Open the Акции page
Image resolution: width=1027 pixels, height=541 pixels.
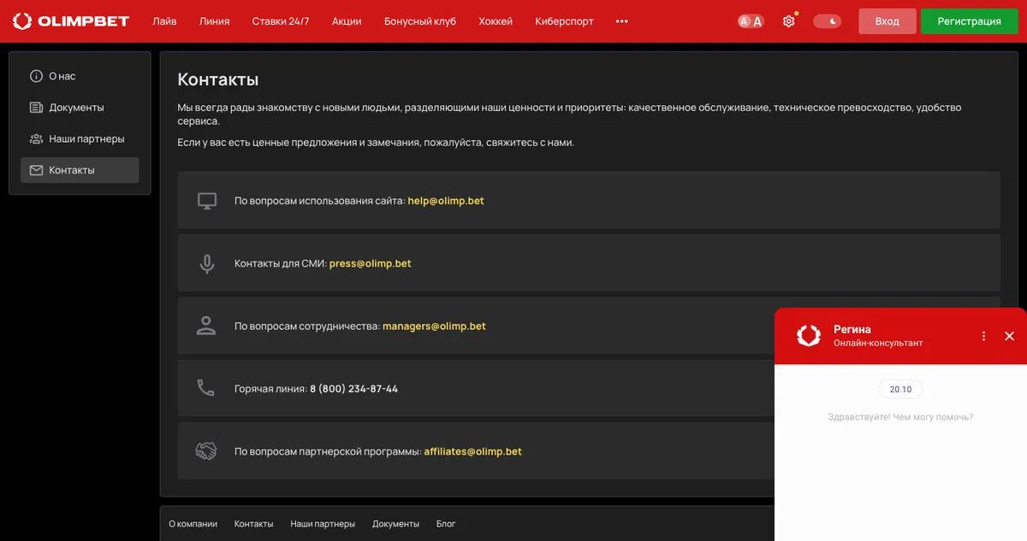pos(347,21)
